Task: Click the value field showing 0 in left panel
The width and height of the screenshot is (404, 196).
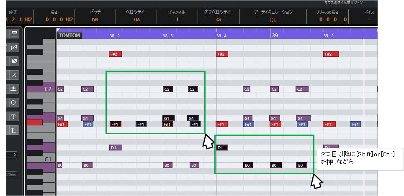Action: tap(12, 155)
